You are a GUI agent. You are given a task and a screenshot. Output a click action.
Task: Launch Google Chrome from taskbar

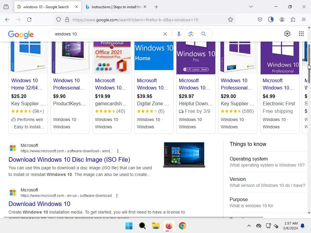click(182, 226)
